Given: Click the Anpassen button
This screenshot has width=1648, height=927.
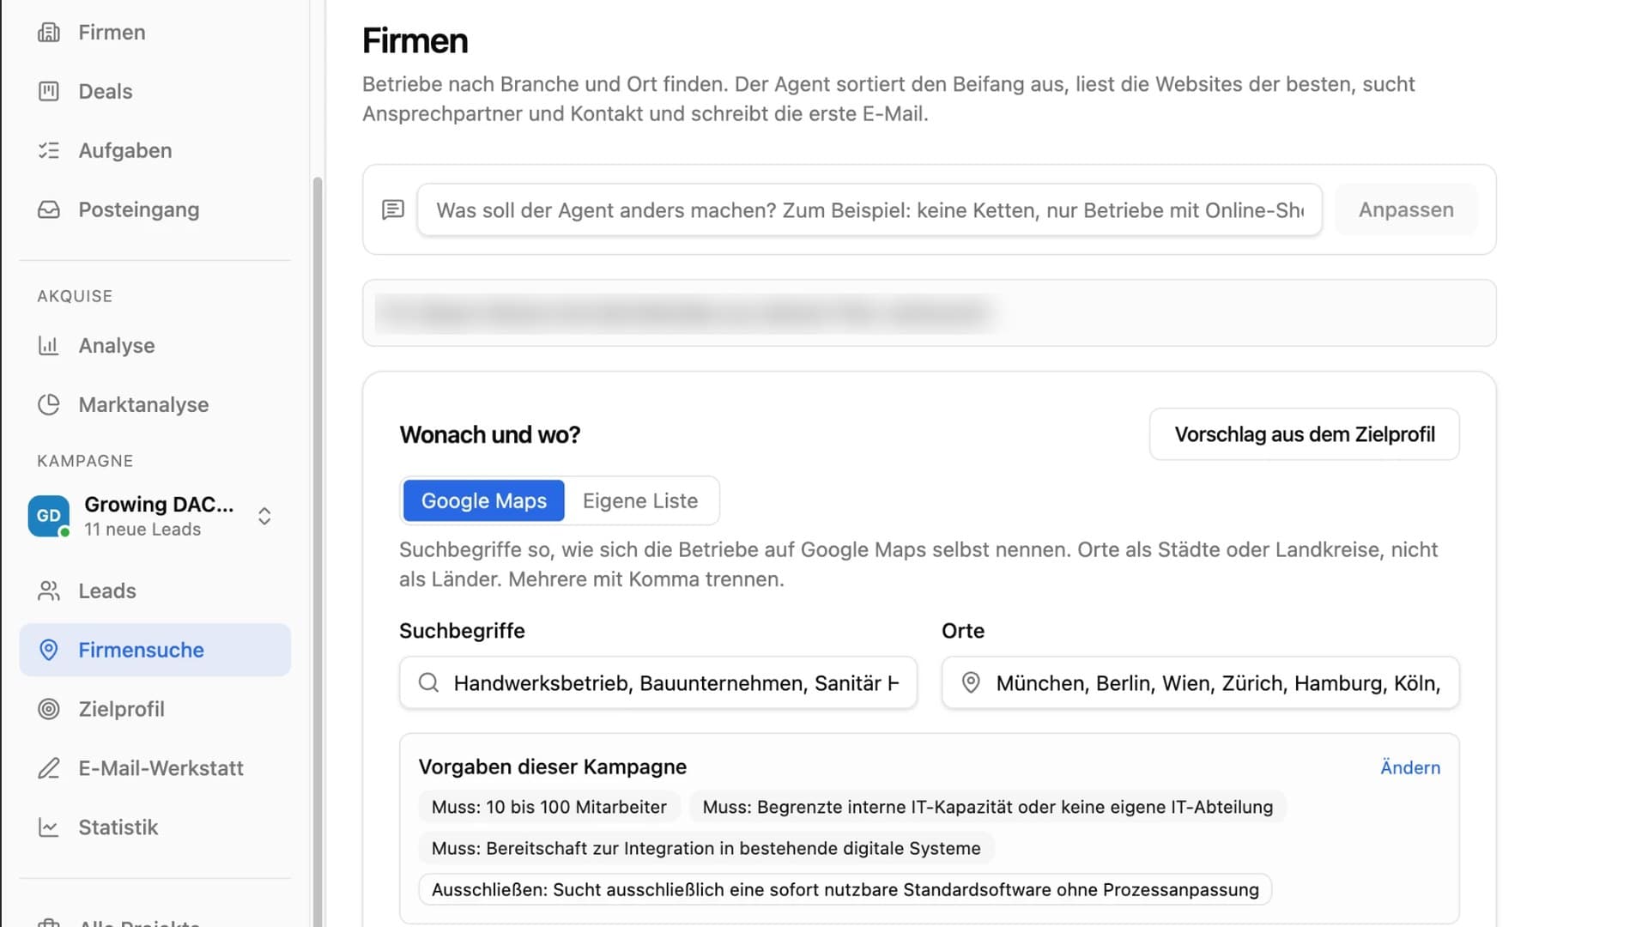Looking at the screenshot, I should (x=1406, y=210).
